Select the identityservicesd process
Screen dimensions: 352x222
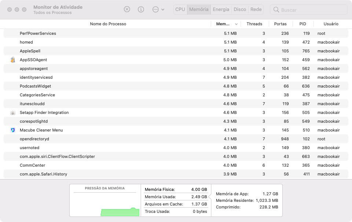176,77
